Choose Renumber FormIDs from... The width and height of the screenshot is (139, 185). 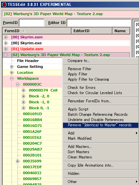[x=101, y=101]
